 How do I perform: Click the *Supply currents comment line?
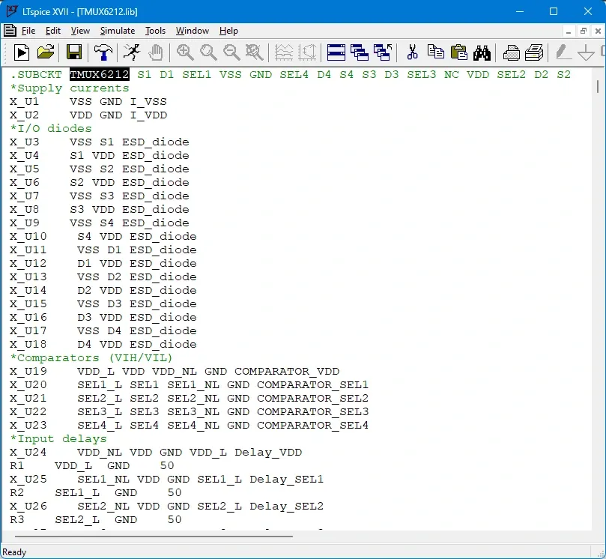(x=70, y=88)
